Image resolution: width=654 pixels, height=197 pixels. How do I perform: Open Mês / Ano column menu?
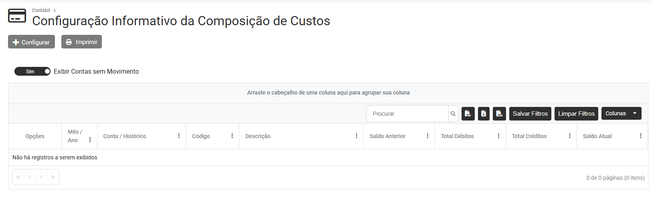[x=90, y=140]
